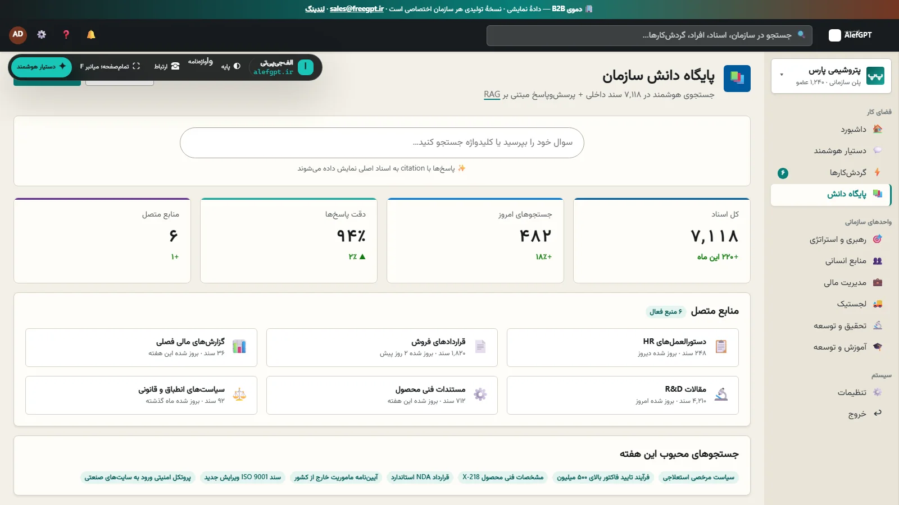Click the R&D articles microscope icon

point(721,394)
